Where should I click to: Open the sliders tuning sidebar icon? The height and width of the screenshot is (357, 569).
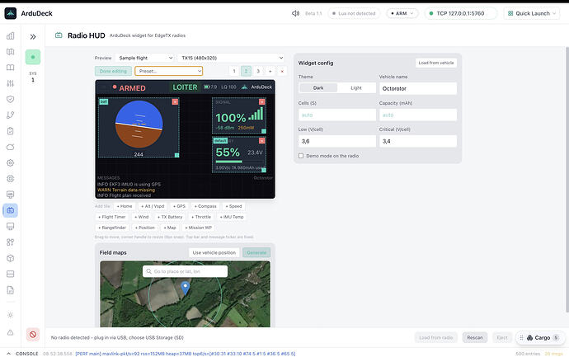click(x=11, y=83)
